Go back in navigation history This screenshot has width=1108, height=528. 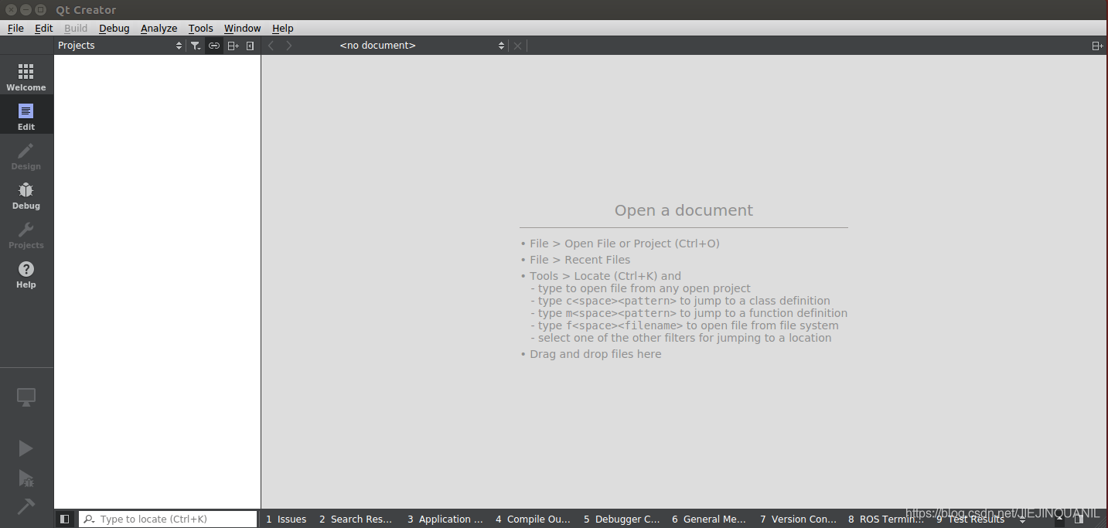pos(271,46)
